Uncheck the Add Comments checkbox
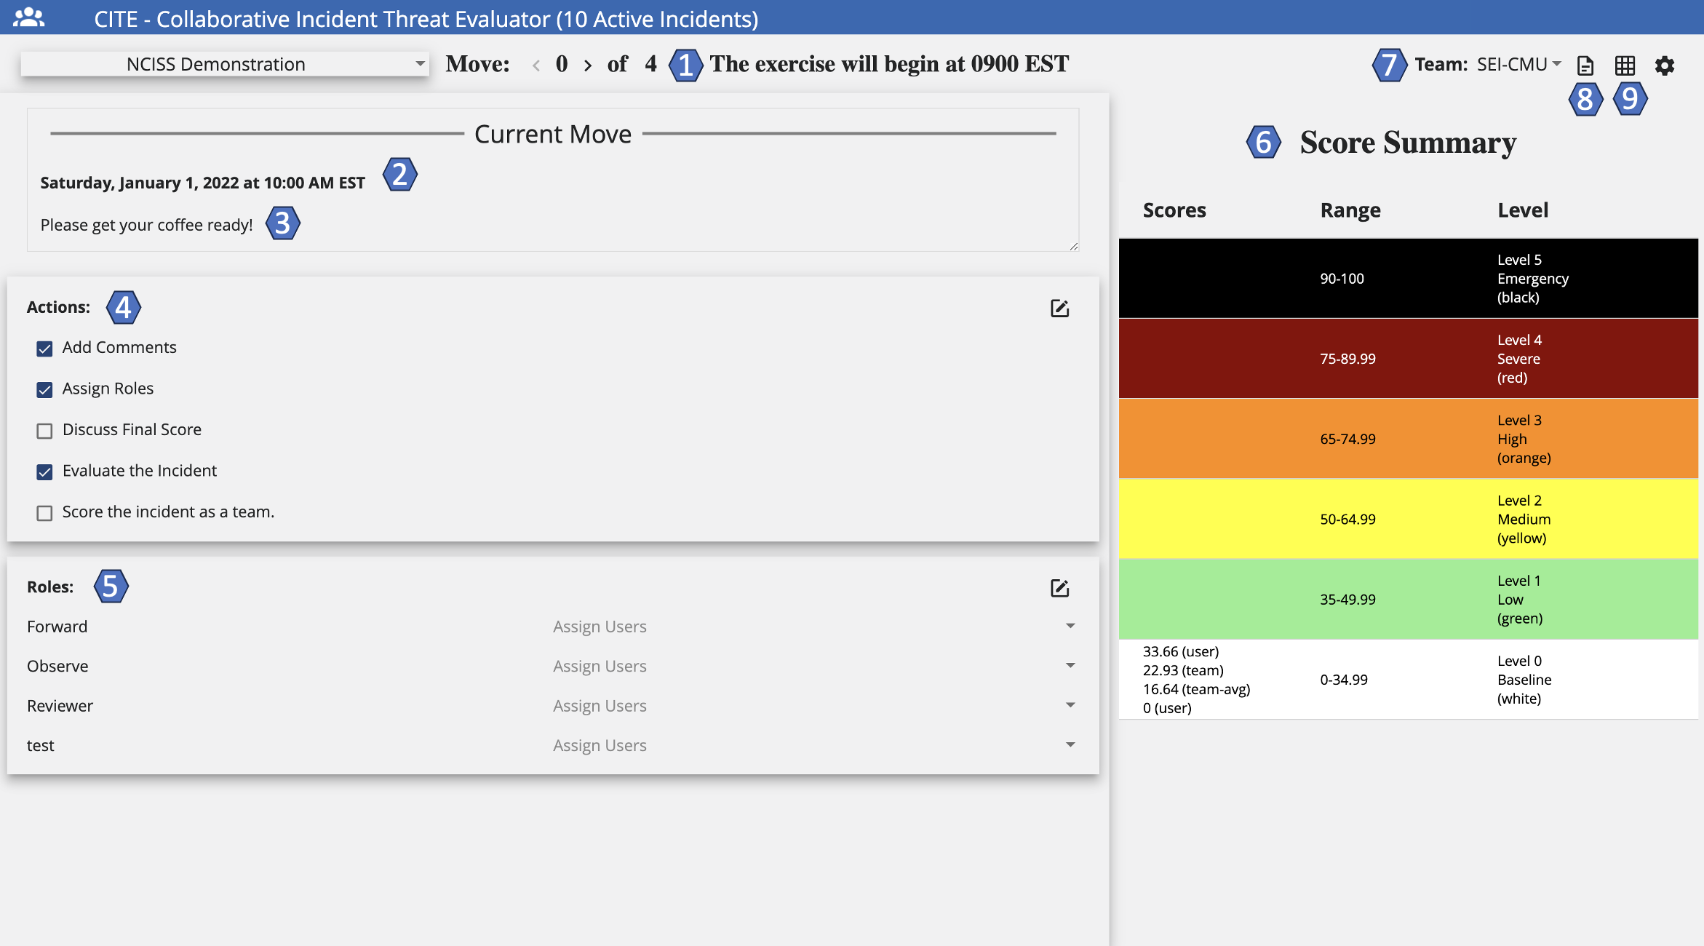The image size is (1704, 946). coord(44,349)
